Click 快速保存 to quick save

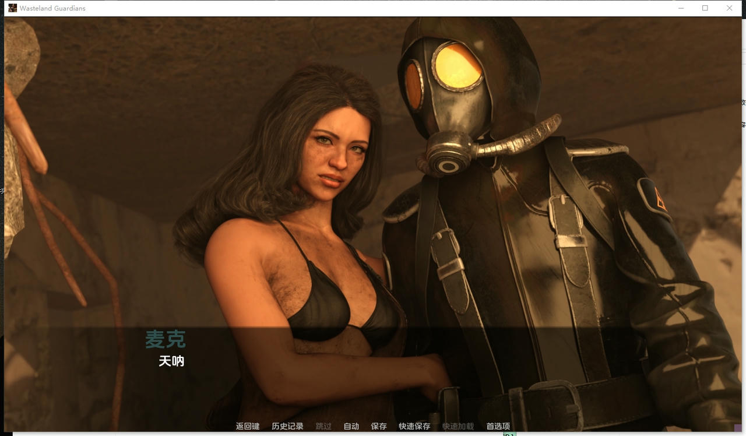click(x=414, y=426)
